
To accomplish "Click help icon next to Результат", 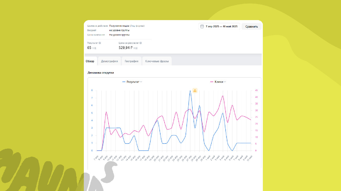I will (100, 43).
